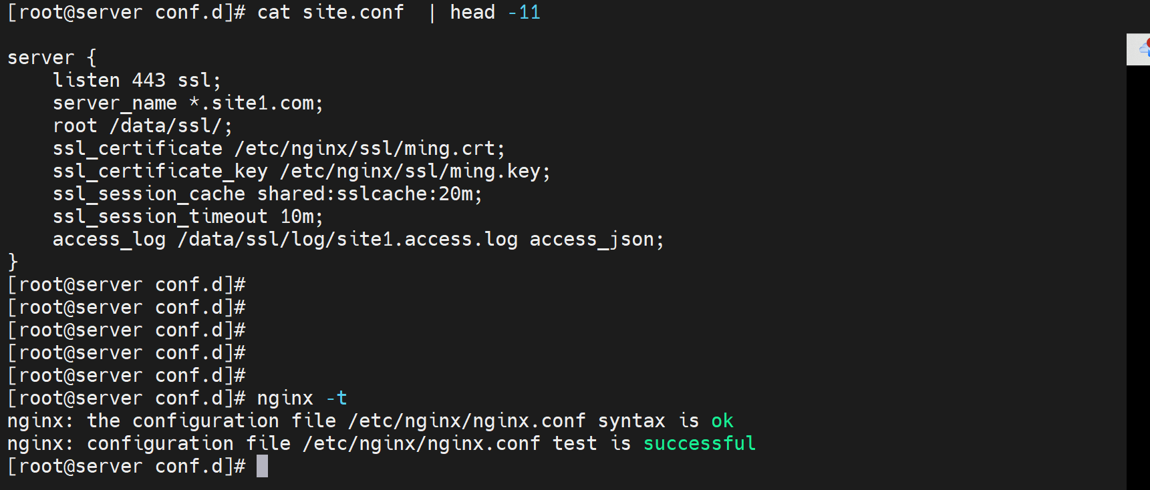The width and height of the screenshot is (1150, 490).
Task: Click the "/data/ssl/log/site1.access.log" log path
Action: [x=347, y=239]
